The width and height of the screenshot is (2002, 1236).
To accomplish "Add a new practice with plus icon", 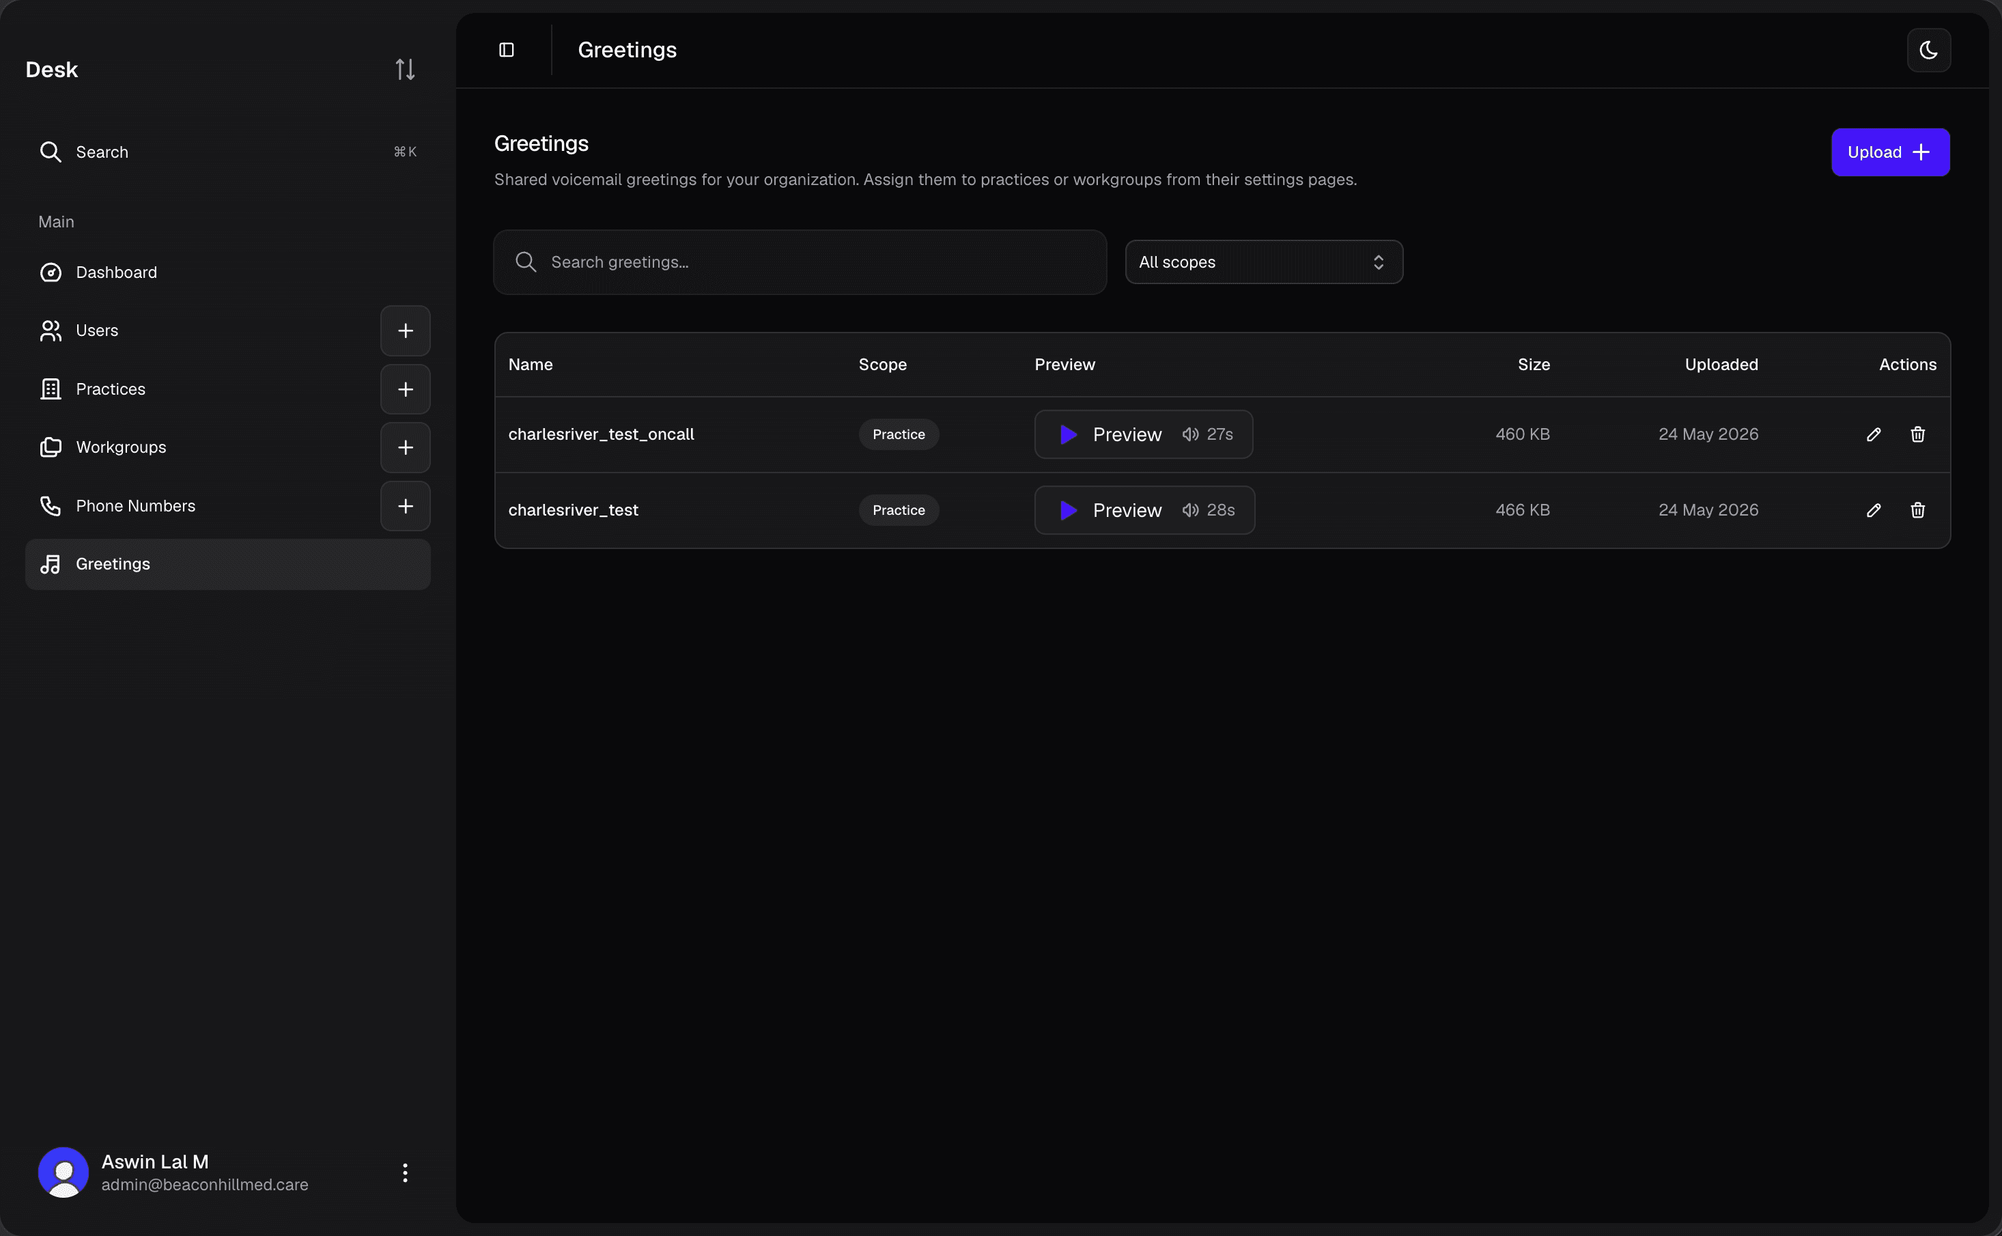I will (x=406, y=389).
